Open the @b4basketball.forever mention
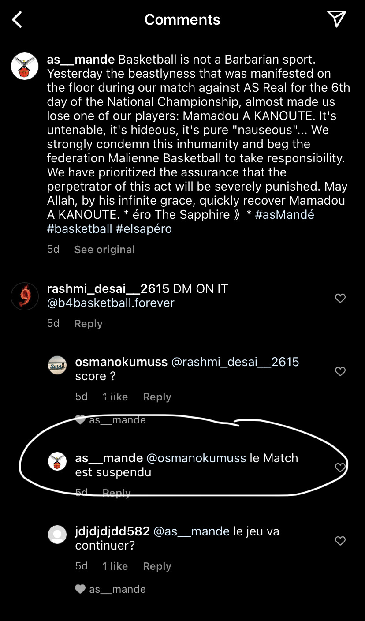Image resolution: width=365 pixels, height=621 pixels. [x=111, y=303]
